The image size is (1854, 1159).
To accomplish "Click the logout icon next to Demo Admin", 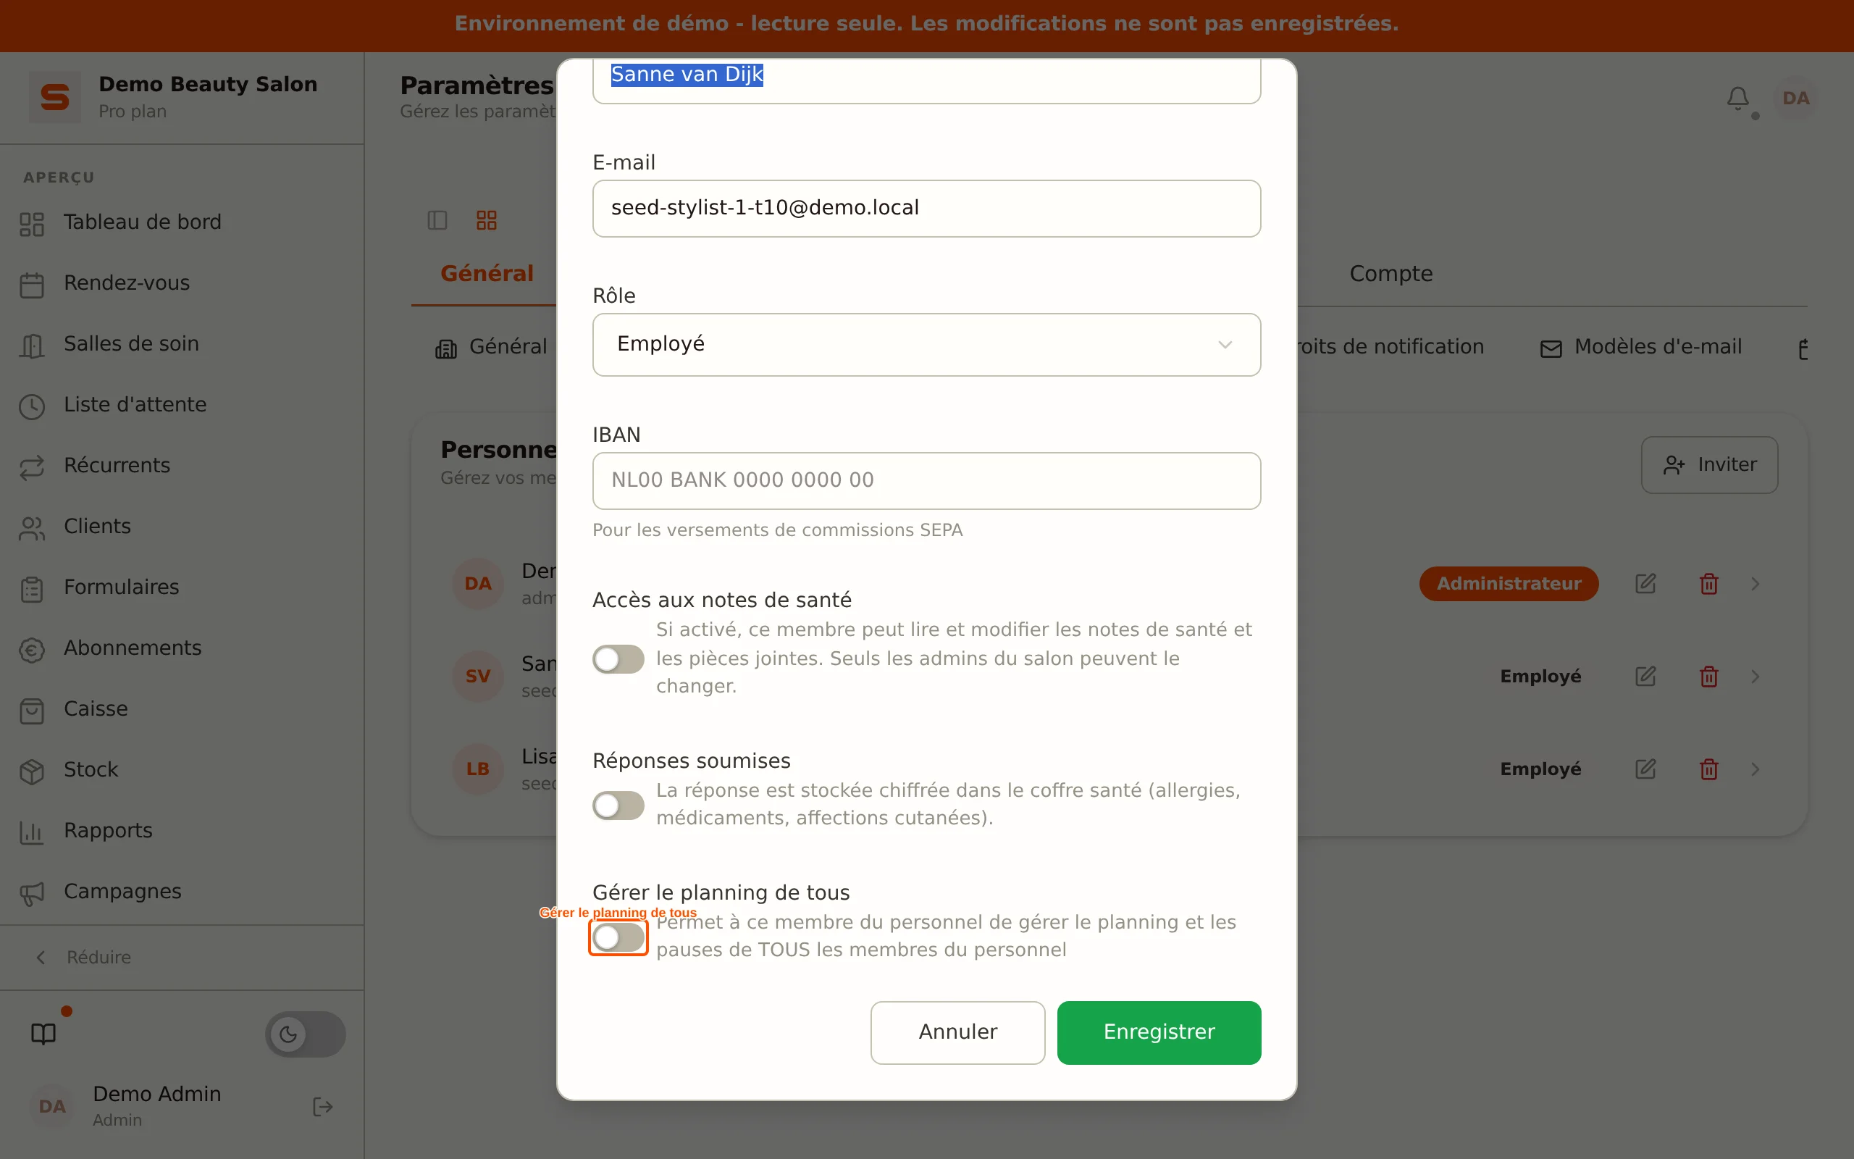I will pyautogui.click(x=322, y=1106).
